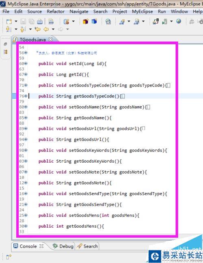Open the Navigate menu
Viewport: 203px width, 263px height.
coord(79,11)
